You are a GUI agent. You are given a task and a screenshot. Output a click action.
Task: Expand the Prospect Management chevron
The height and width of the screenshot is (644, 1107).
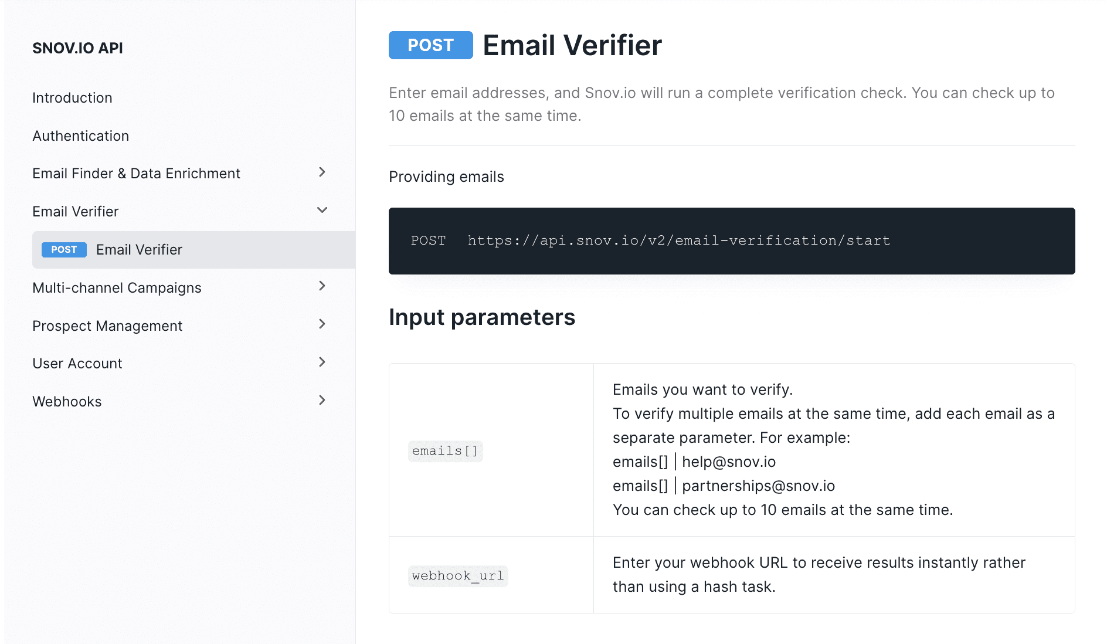point(322,324)
